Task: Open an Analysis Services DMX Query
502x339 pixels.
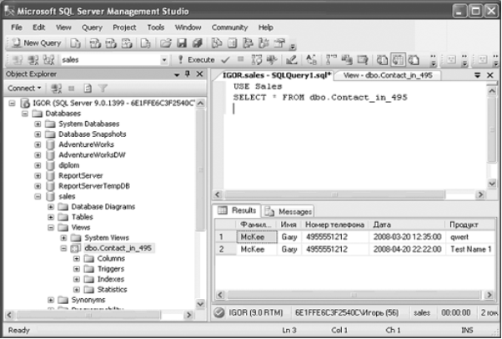Action: coord(111,43)
